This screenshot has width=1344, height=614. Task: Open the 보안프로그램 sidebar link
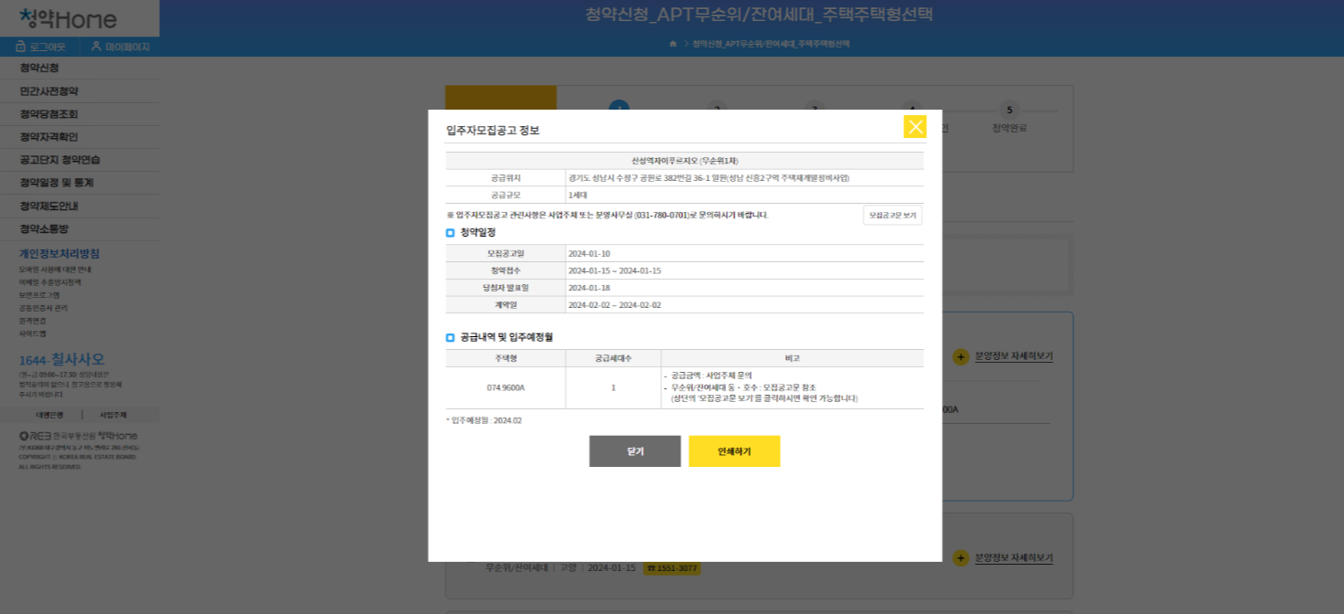pos(39,295)
